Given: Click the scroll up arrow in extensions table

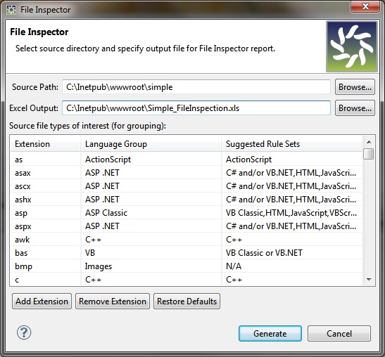Looking at the screenshot, I should (369, 142).
